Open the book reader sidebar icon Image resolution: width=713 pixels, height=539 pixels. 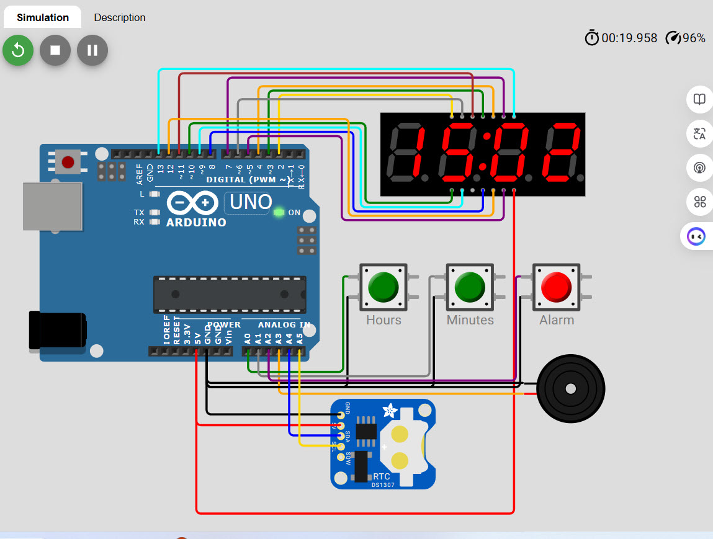click(699, 99)
